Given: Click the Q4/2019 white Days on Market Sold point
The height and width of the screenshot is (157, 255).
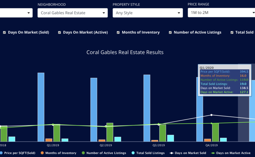Looking at the screenshot, I should [211, 115].
